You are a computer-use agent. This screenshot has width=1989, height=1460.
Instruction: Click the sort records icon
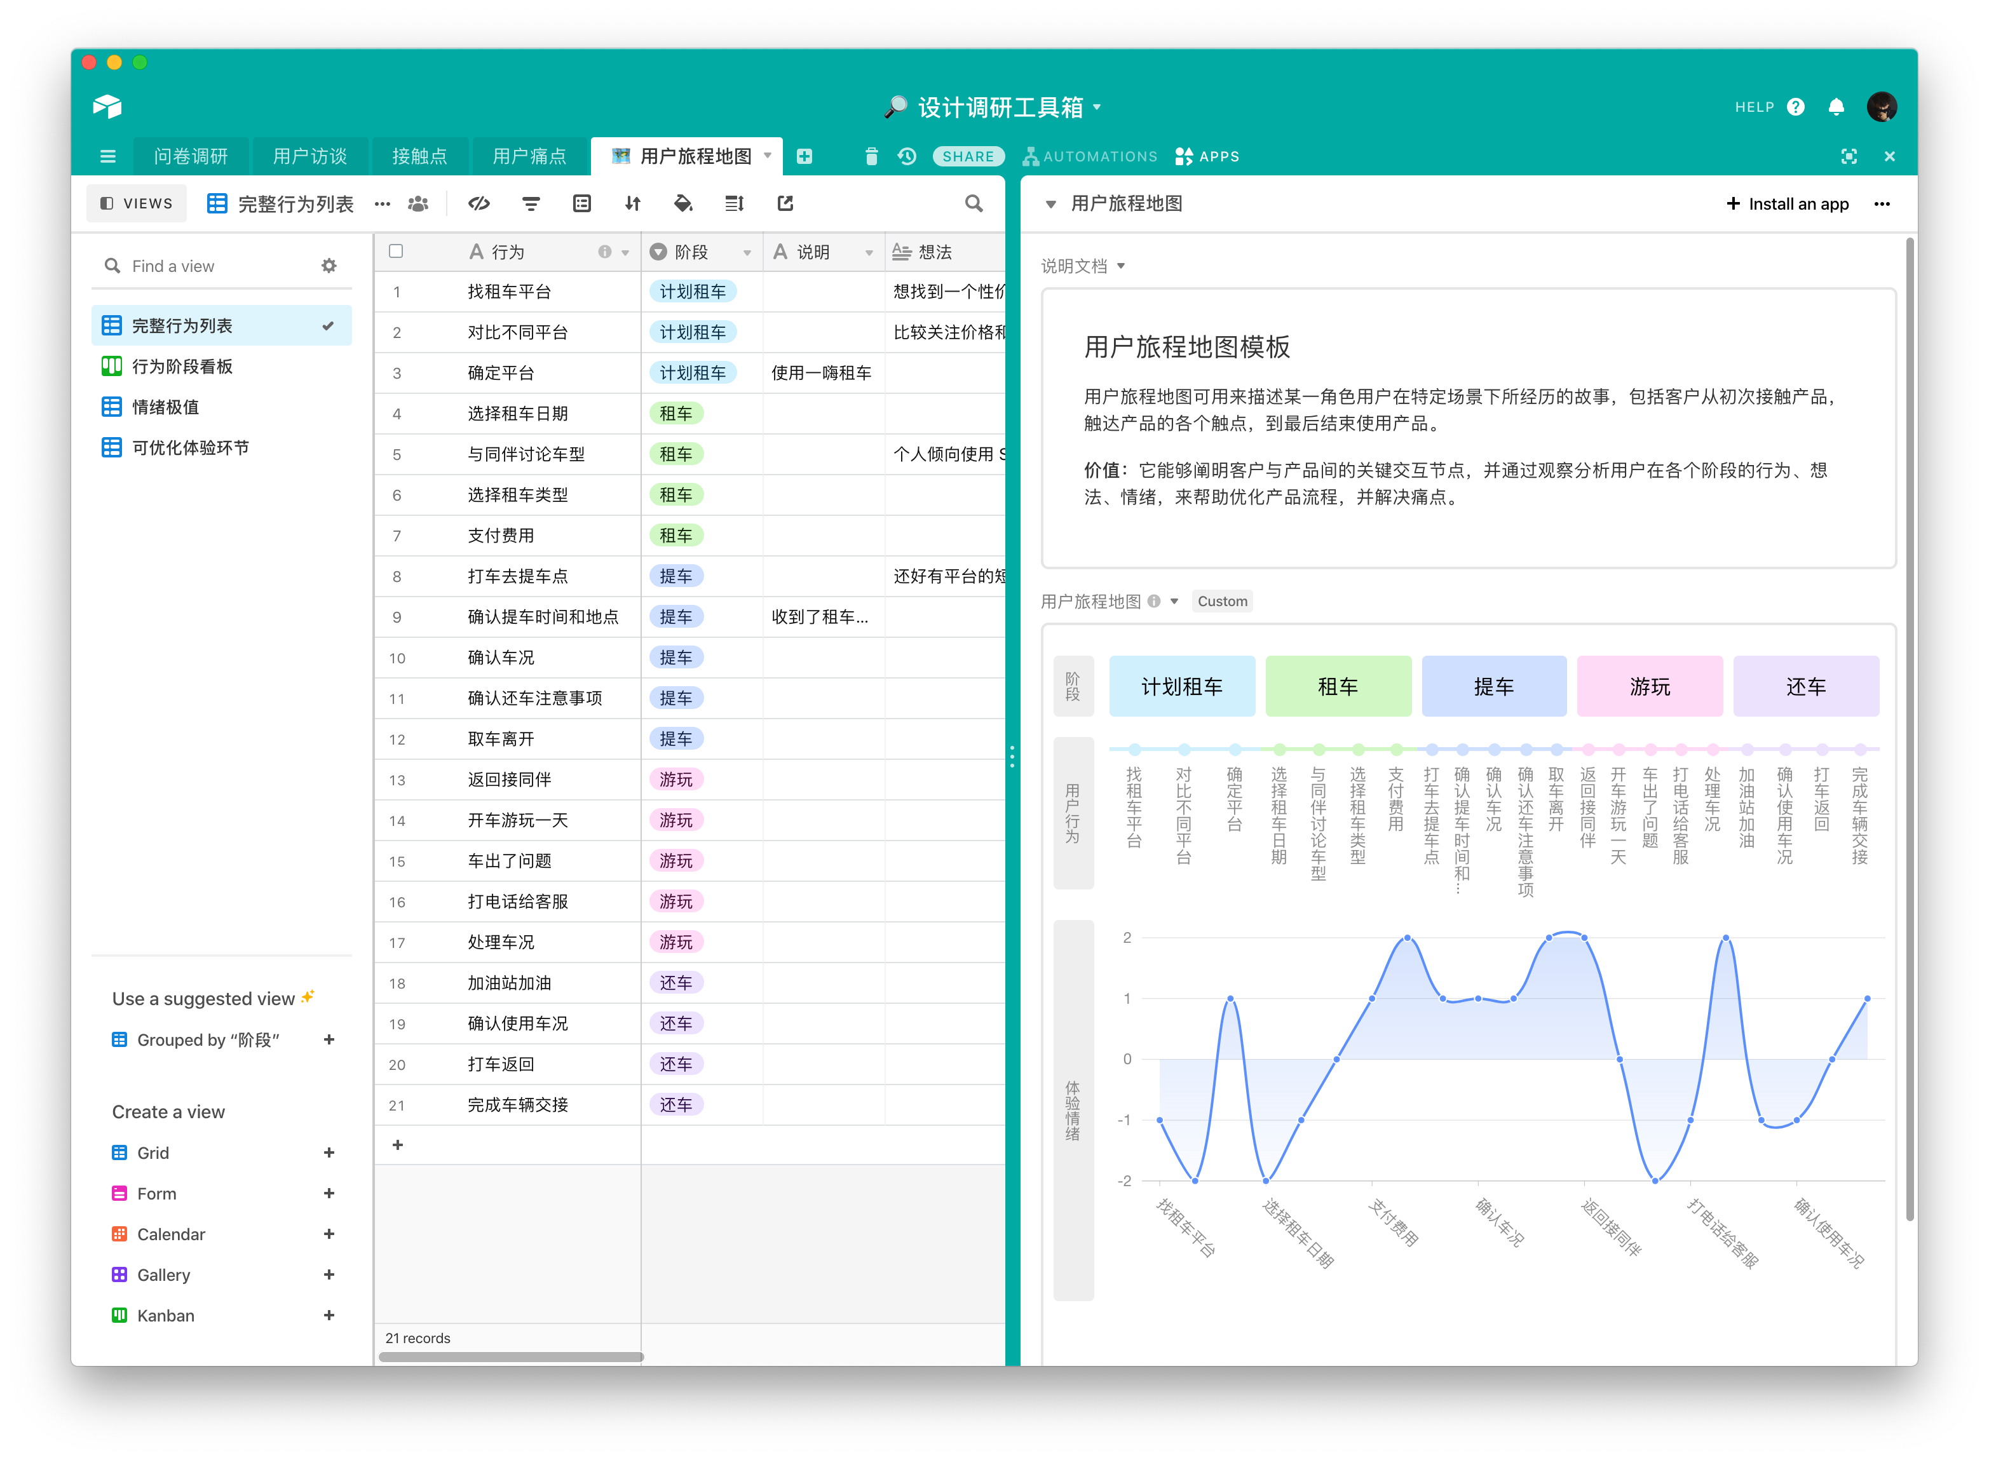[632, 203]
